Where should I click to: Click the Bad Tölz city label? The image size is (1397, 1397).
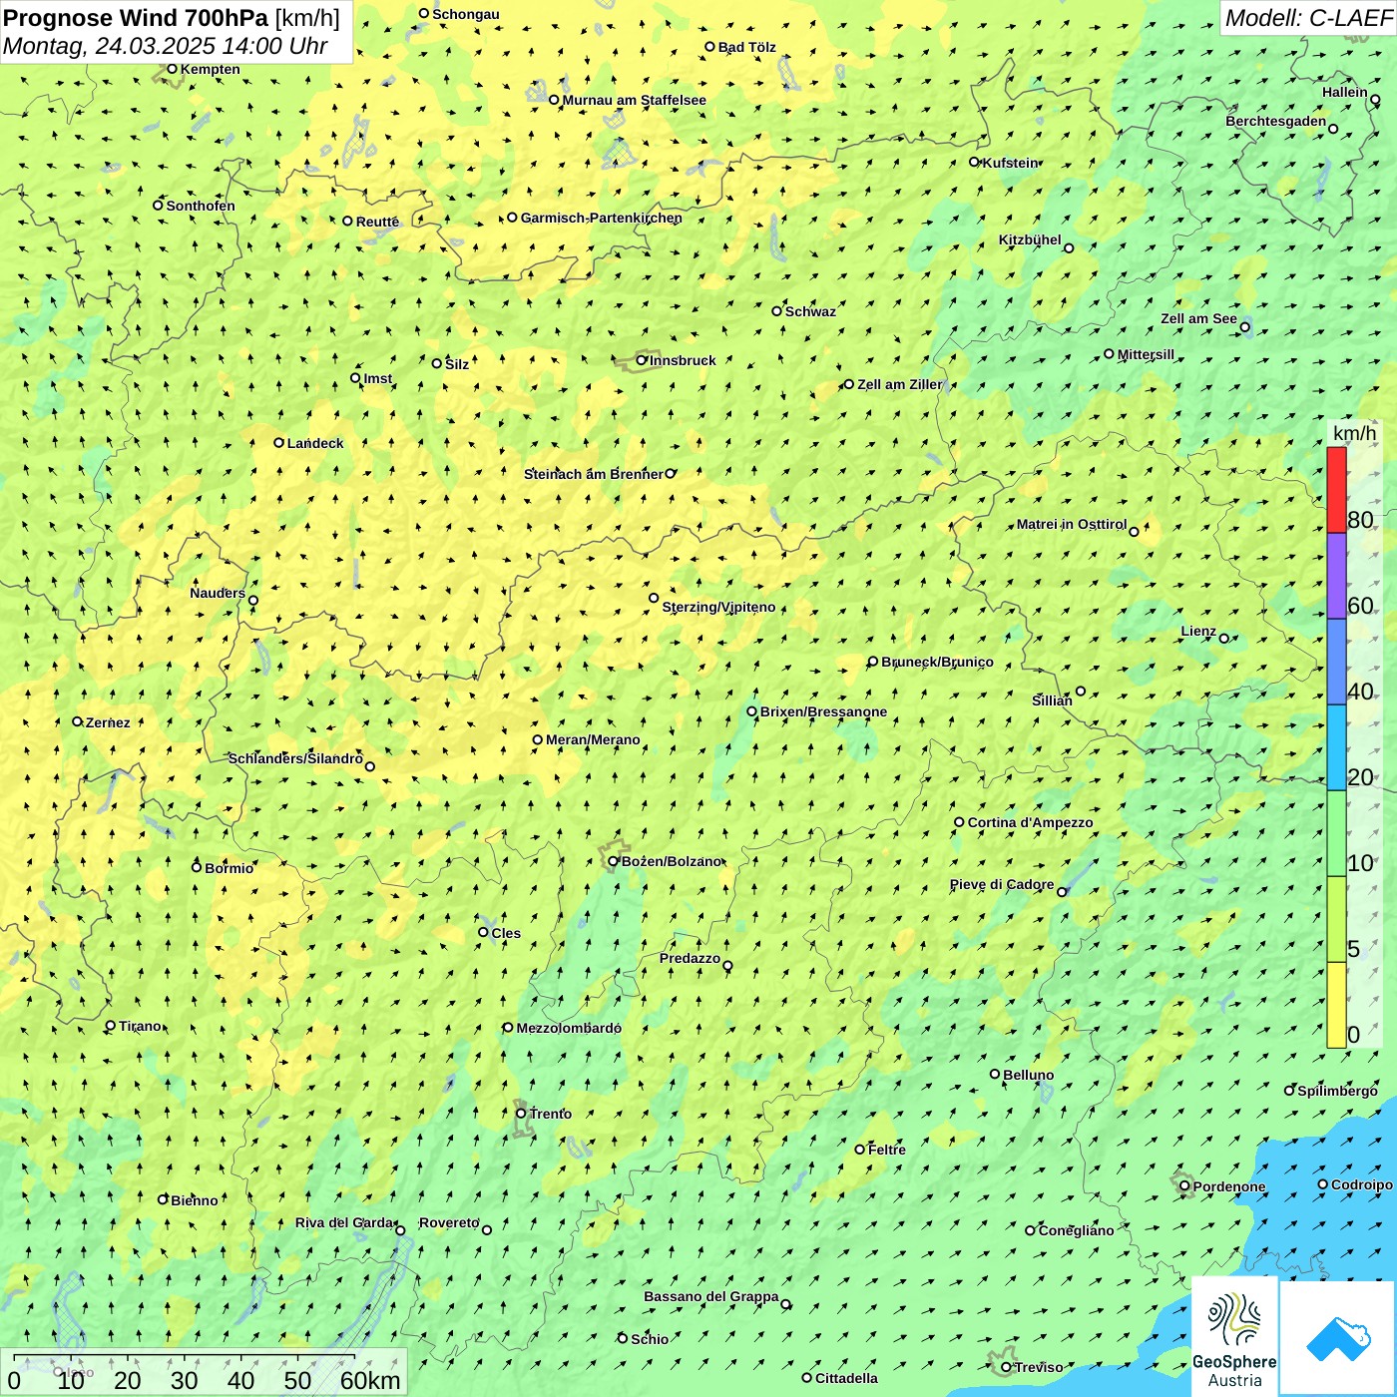point(747,47)
